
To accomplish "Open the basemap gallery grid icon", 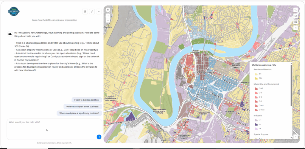I will 295,22.
